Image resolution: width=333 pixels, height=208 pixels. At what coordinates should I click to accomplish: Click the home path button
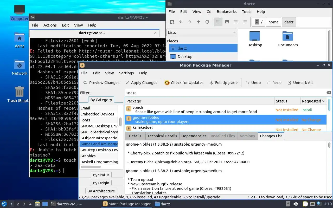point(273,22)
